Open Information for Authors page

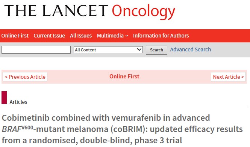click(161, 36)
